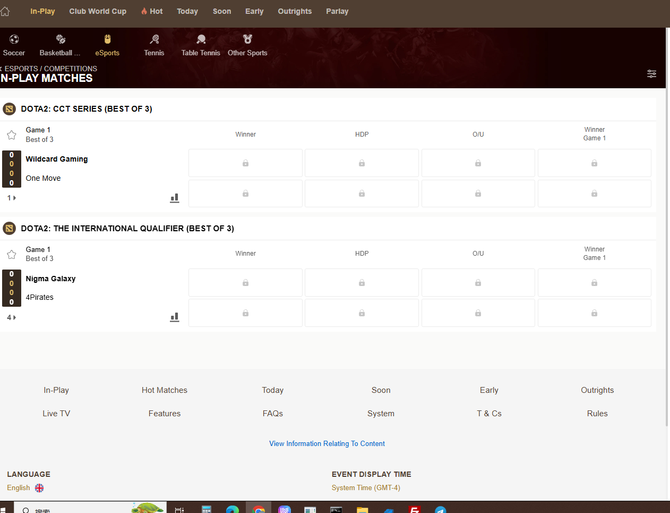This screenshot has height=513, width=670.
Task: Open the Rules footer link
Action: tap(597, 414)
